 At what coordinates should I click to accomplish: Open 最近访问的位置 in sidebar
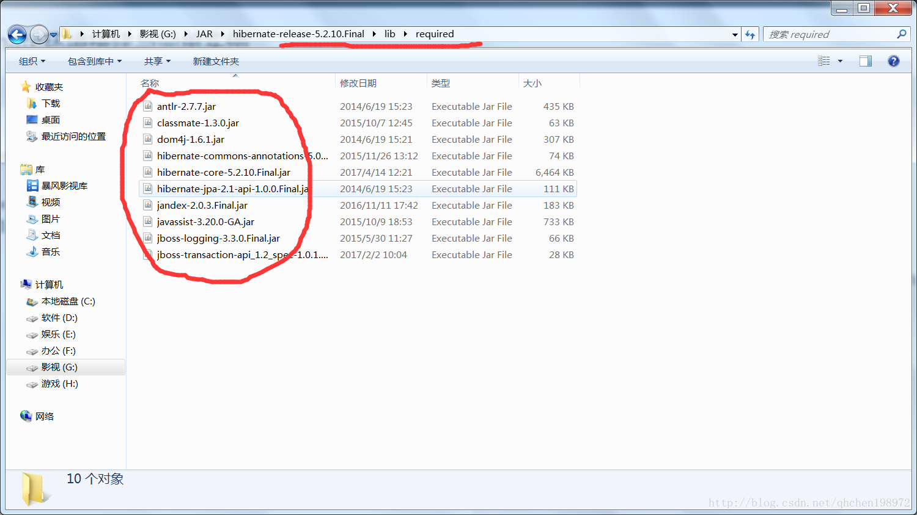pyautogui.click(x=73, y=136)
